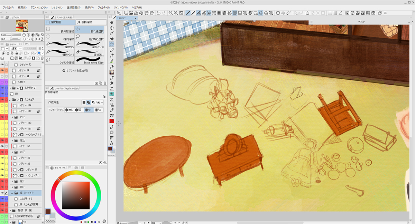Image resolution: width=415 pixels, height=224 pixels.
Task: Click the Zoom in magnifier icon
Action: tap(176, 13)
